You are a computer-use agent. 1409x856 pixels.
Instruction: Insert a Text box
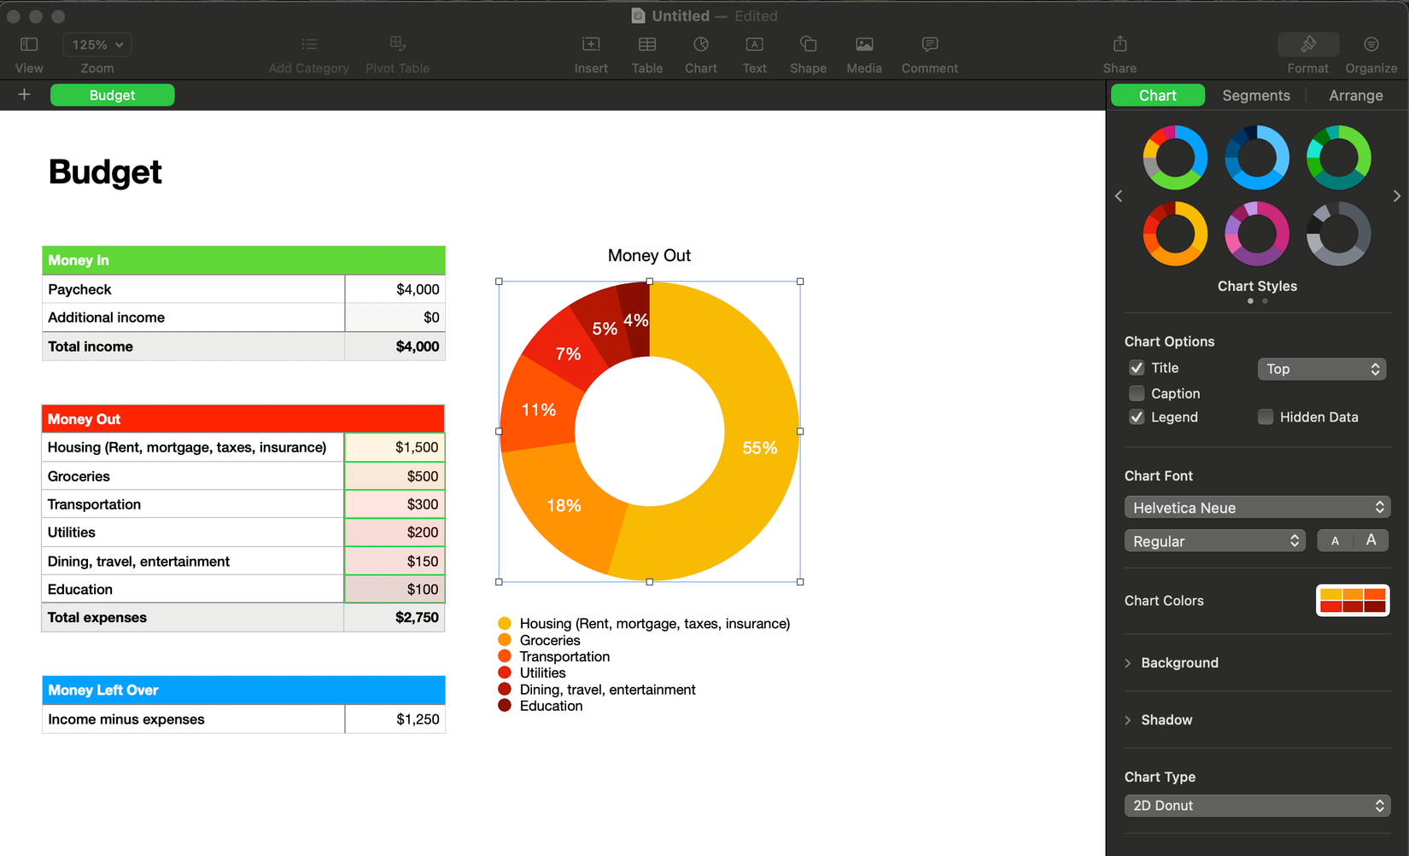click(754, 44)
